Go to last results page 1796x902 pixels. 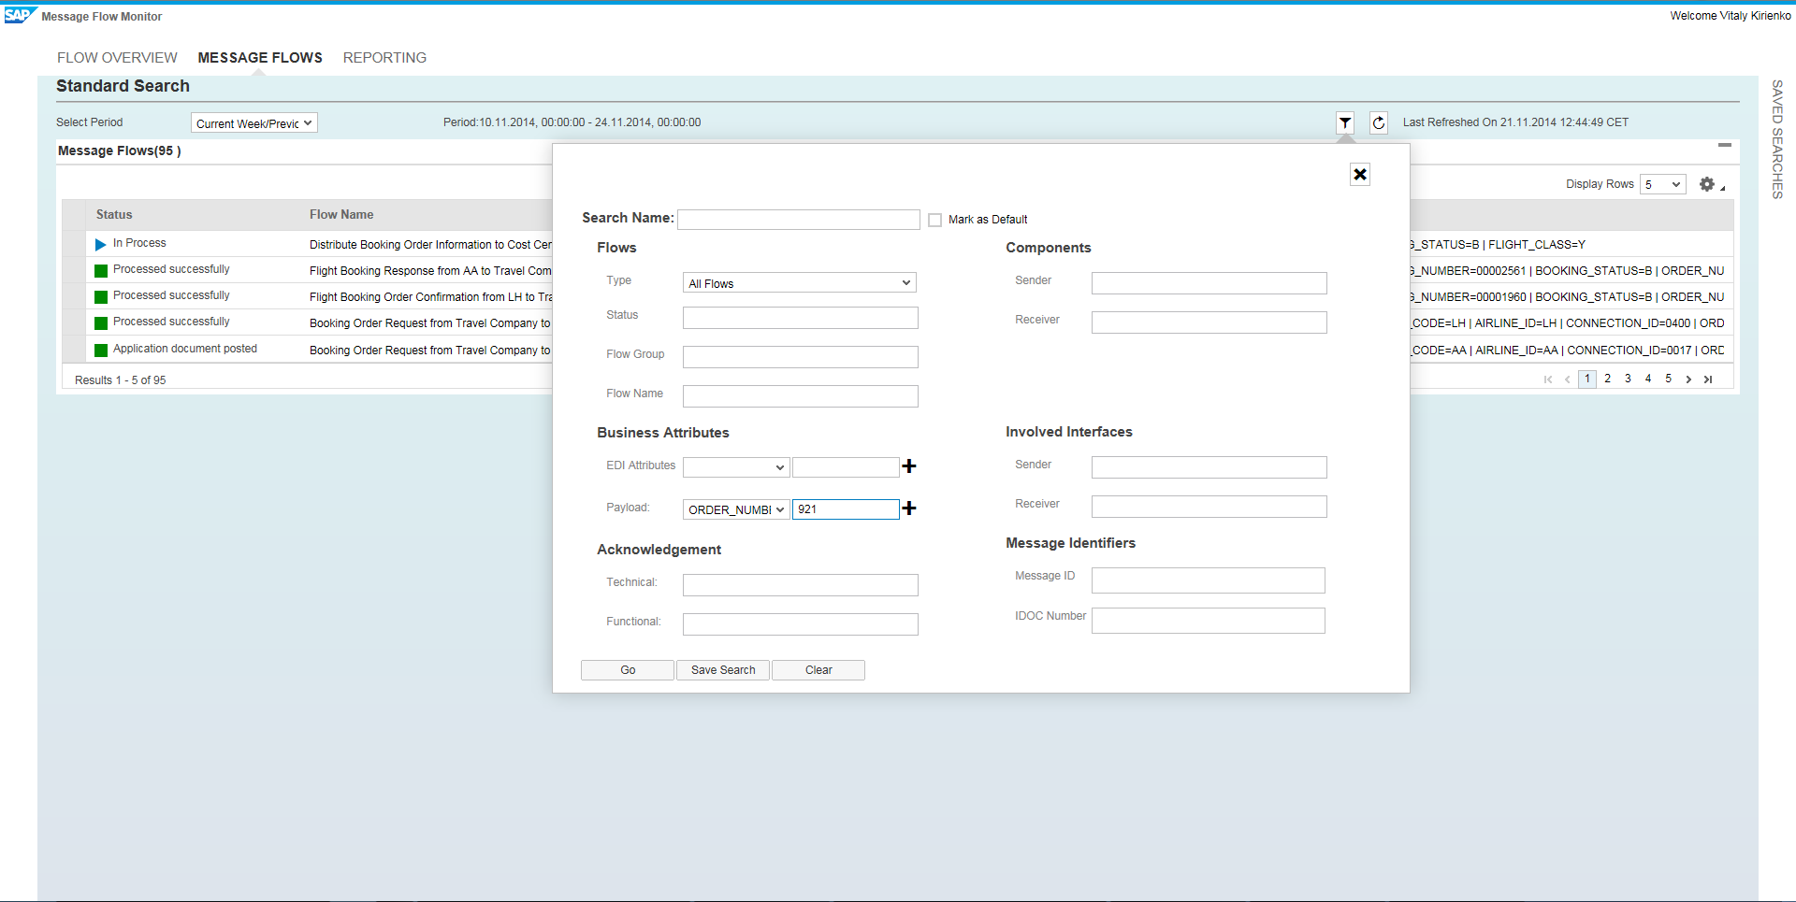tap(1708, 379)
